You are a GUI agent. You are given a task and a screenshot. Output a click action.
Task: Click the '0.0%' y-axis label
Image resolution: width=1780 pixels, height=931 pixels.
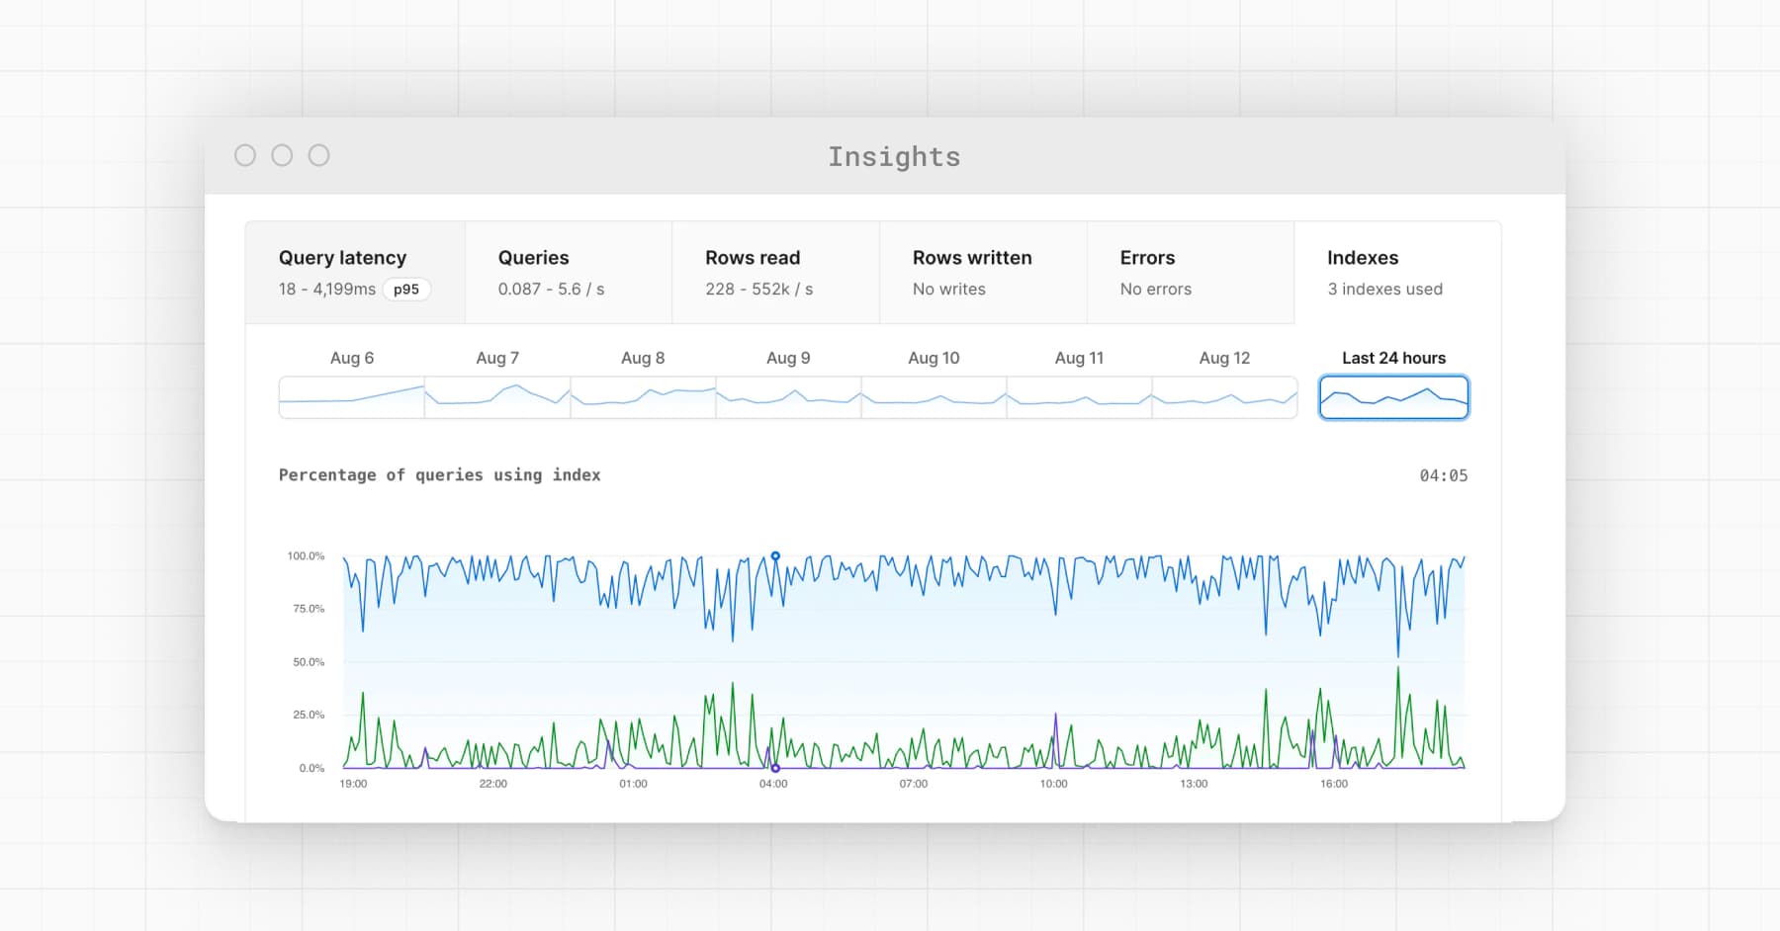point(311,768)
